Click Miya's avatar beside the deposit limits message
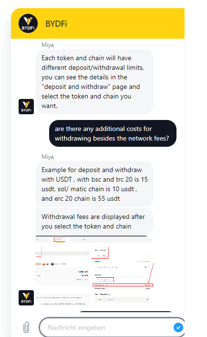The height and width of the screenshot is (337, 207). coord(26,107)
